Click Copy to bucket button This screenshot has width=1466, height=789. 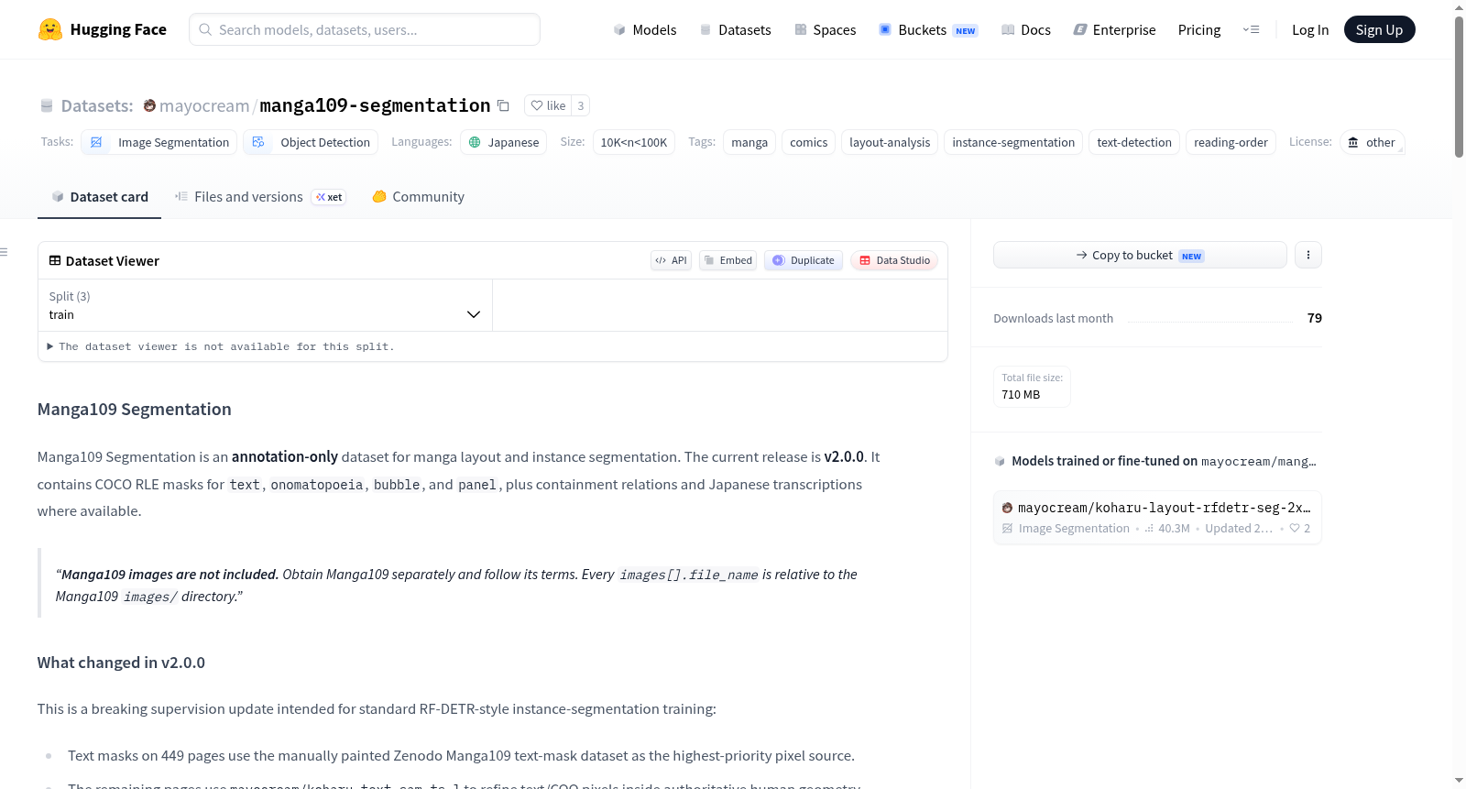pos(1140,255)
